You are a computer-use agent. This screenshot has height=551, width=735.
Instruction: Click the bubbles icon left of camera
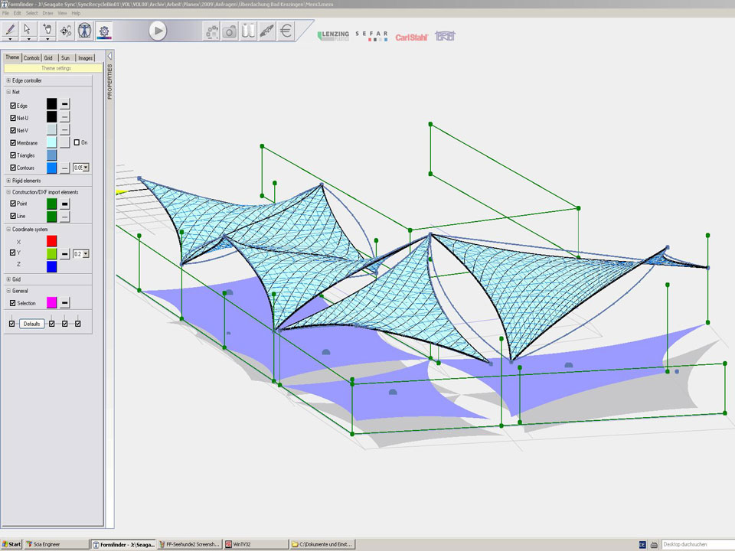(211, 31)
